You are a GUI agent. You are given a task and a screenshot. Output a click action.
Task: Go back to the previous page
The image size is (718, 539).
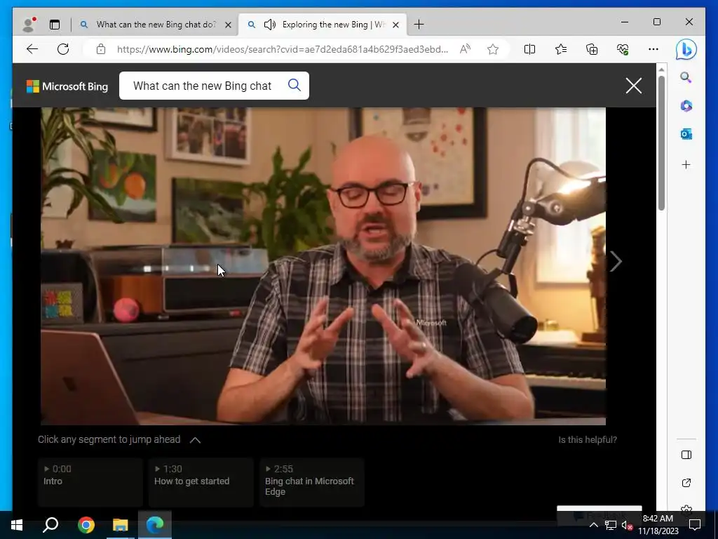32,49
